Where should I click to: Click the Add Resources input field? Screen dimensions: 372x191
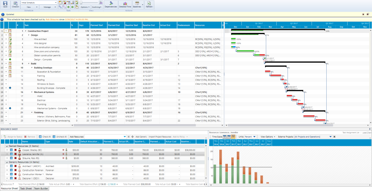pyautogui.click(x=105, y=137)
